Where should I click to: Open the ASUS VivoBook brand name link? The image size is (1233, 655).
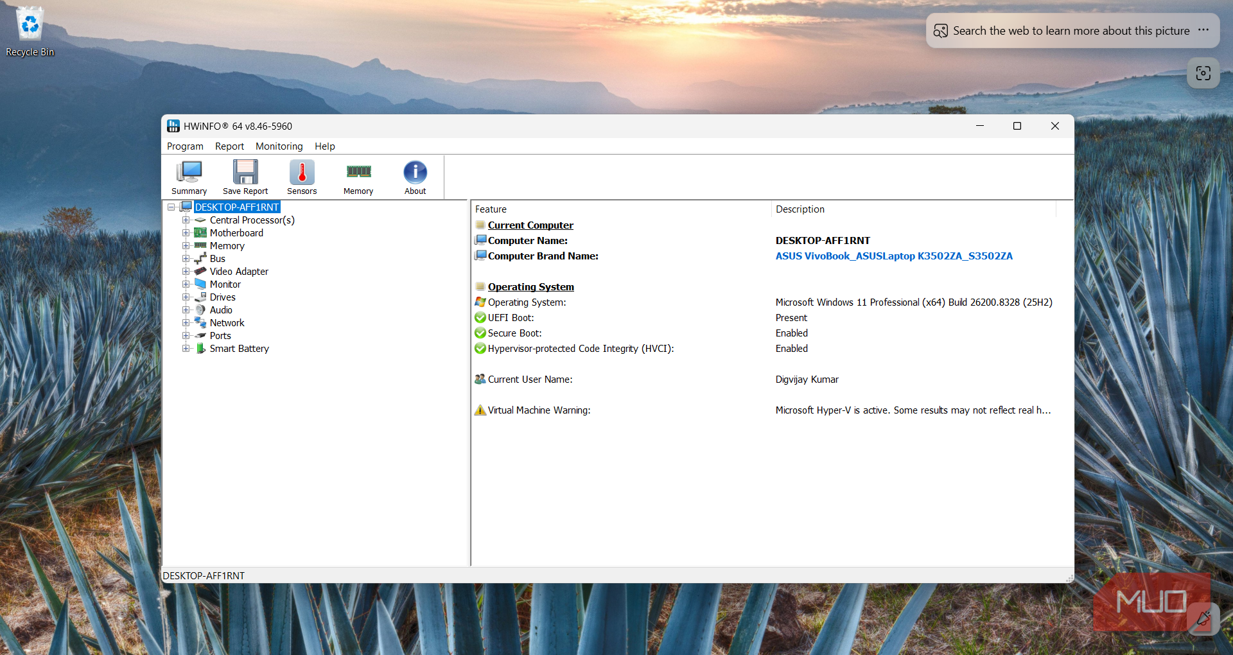[894, 256]
